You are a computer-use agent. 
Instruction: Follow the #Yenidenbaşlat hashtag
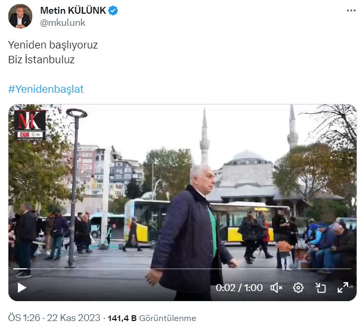pyautogui.click(x=46, y=89)
